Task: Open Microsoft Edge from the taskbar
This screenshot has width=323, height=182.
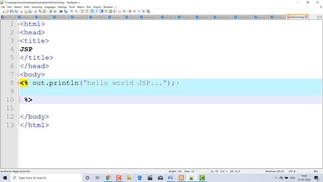Action: tap(139, 177)
